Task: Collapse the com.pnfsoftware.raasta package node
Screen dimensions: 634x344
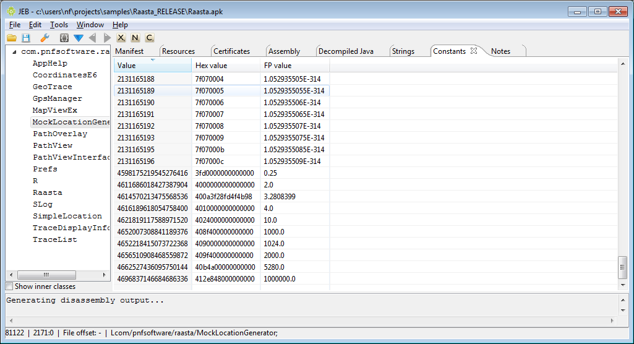Action: 14,52
